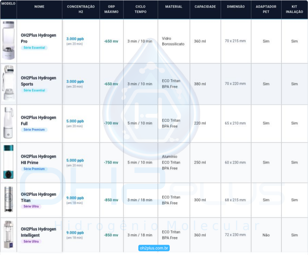Click the Série Ultra tag under Hydrogen Intelligent
308x257 pixels.
(x=31, y=241)
